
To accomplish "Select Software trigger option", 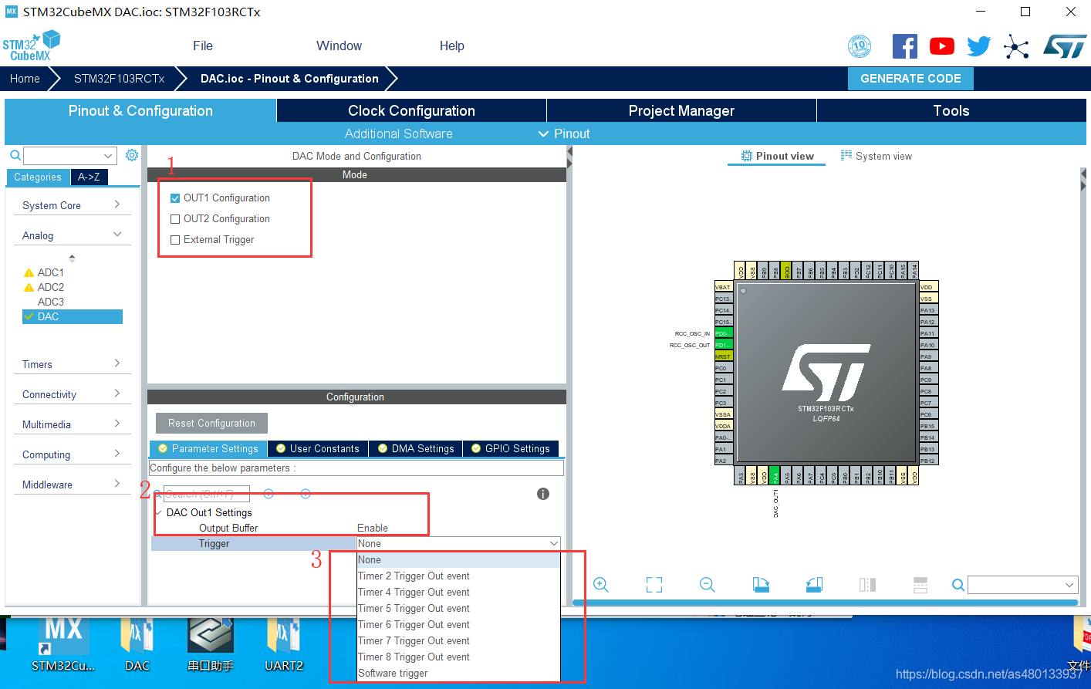I will click(458, 674).
